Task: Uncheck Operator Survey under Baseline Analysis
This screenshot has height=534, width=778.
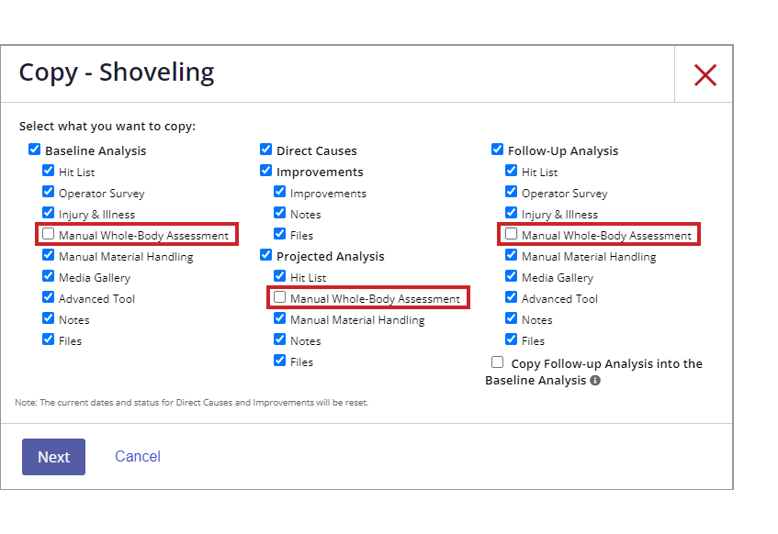Action: (x=48, y=192)
